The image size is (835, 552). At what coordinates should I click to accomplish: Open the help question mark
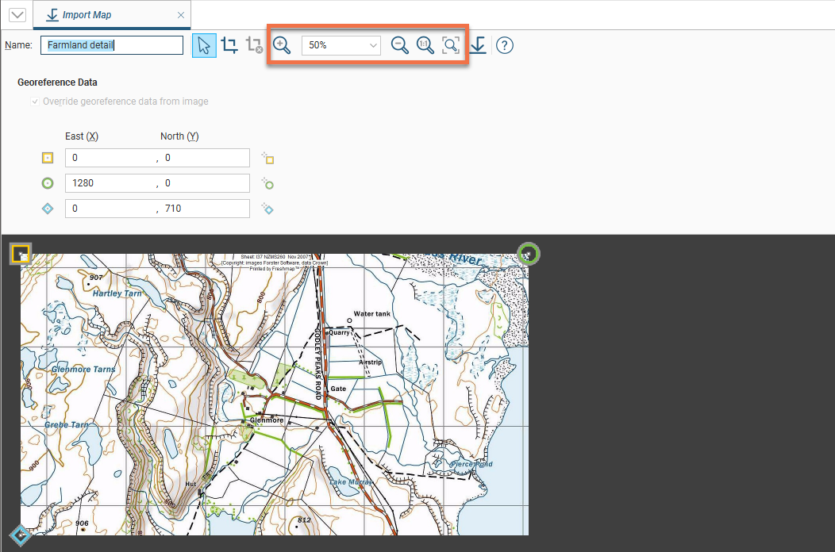tap(504, 45)
